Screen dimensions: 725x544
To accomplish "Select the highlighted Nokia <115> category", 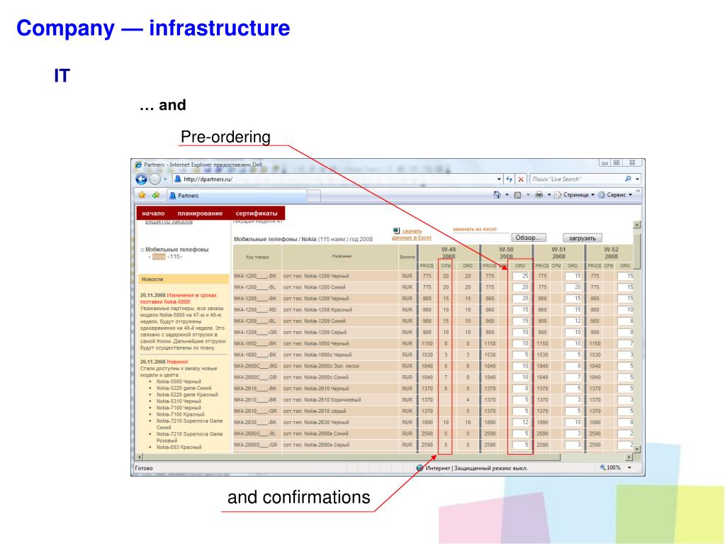I will tap(167, 257).
